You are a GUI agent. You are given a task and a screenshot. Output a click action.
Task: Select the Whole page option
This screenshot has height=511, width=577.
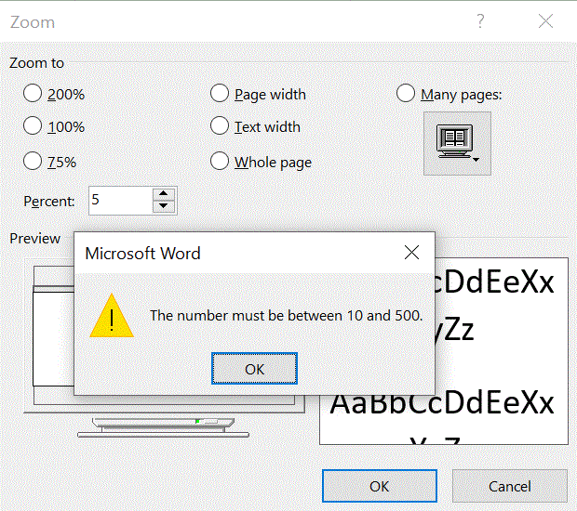click(x=220, y=161)
